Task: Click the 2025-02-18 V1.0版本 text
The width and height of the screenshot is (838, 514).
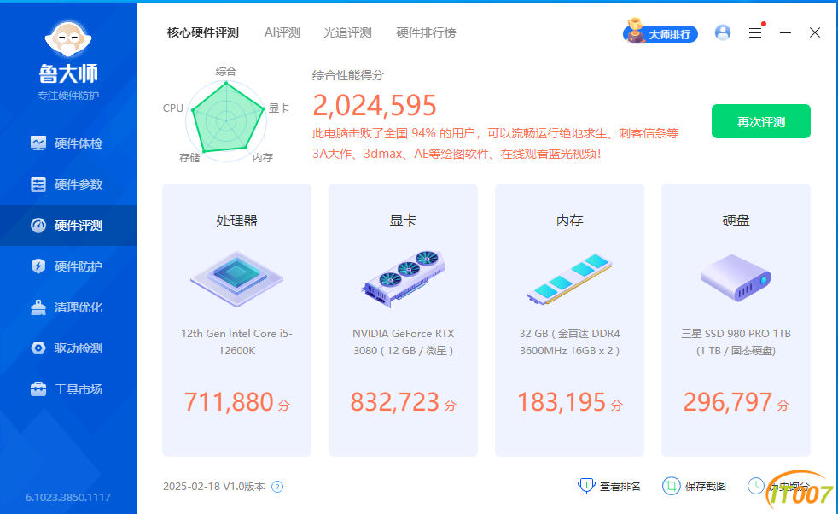Action: tap(214, 486)
